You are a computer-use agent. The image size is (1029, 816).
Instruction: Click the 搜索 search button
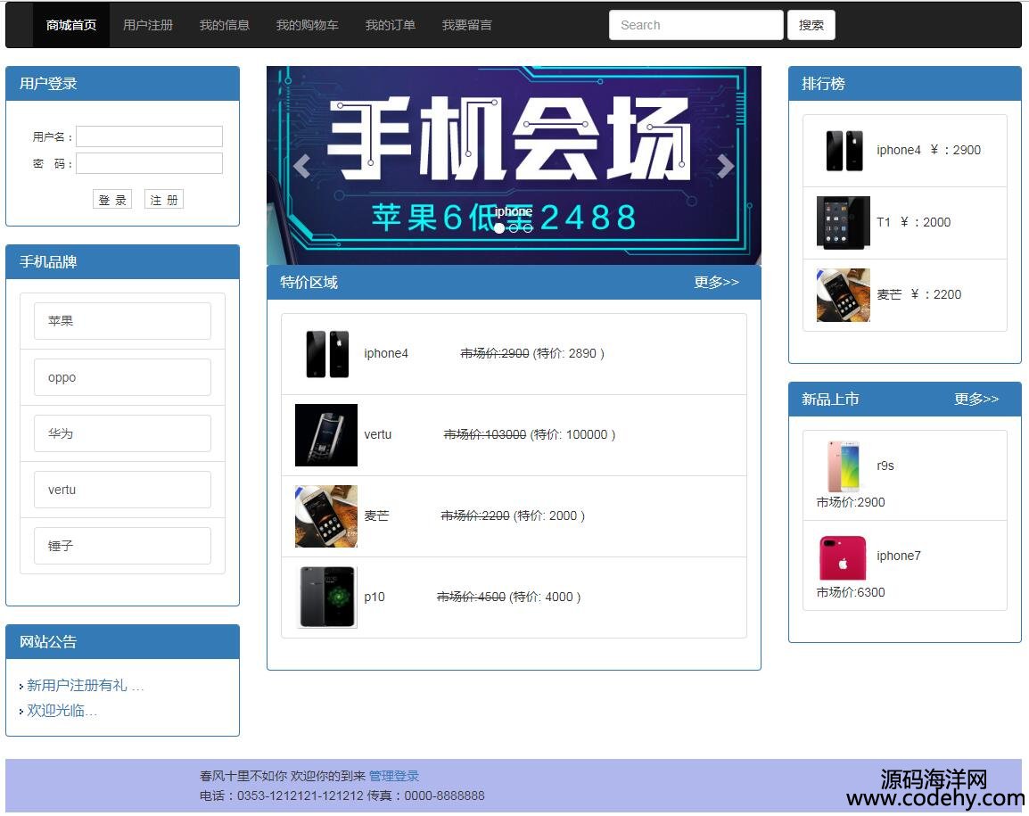(x=811, y=25)
